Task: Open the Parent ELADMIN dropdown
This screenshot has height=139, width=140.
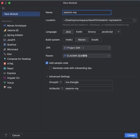Action: click(x=87, y=56)
